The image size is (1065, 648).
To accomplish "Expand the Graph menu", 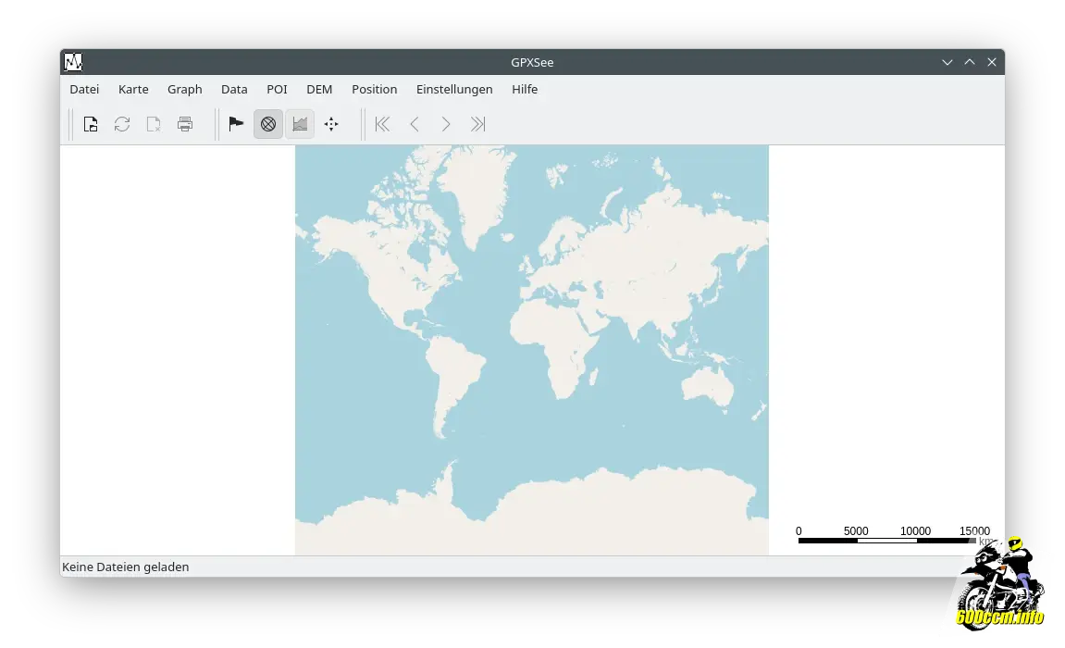I will point(184,89).
